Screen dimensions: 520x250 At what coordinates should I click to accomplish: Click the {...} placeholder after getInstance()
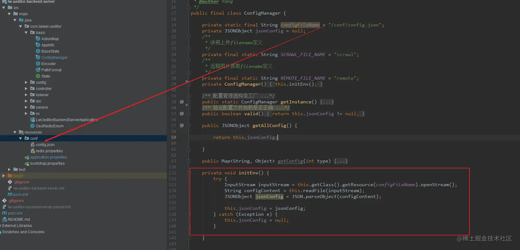(327, 102)
